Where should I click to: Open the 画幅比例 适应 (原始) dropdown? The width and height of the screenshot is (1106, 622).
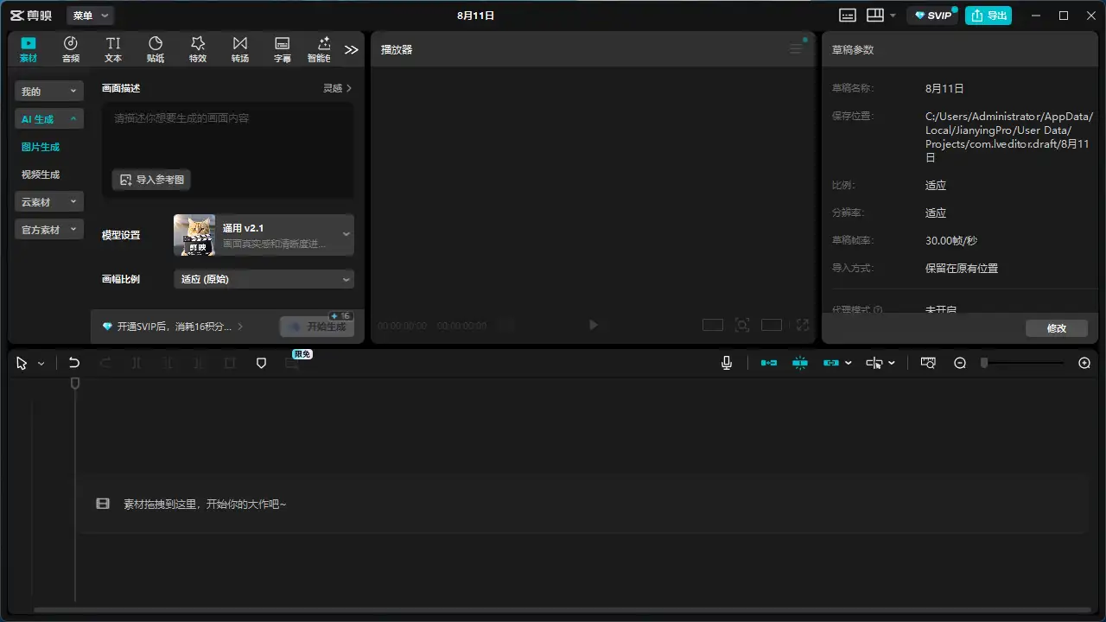[264, 279]
